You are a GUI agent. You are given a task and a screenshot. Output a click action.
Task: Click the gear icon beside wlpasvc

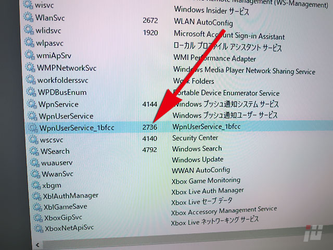29,42
